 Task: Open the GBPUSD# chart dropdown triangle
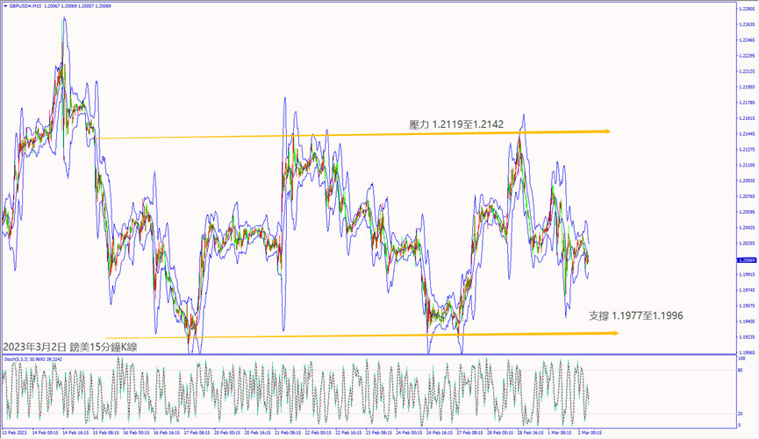(x=4, y=4)
